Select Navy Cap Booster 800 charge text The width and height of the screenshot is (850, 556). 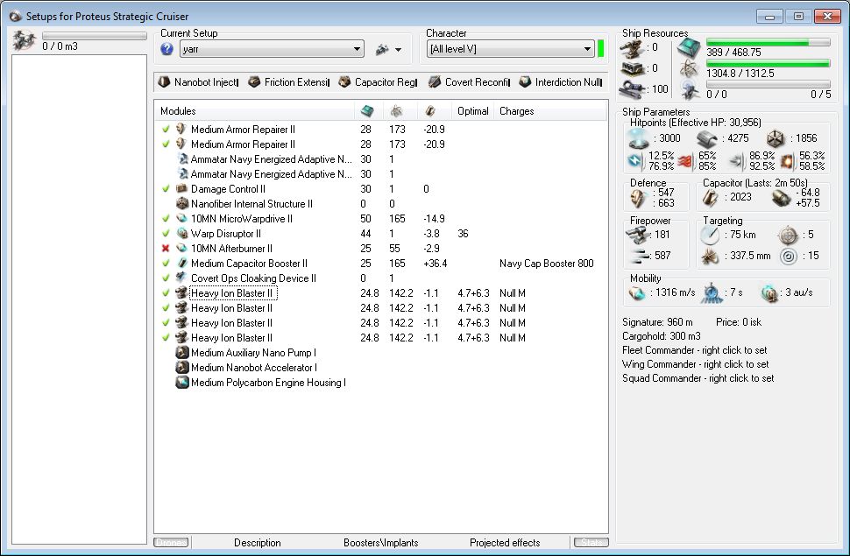point(547,264)
